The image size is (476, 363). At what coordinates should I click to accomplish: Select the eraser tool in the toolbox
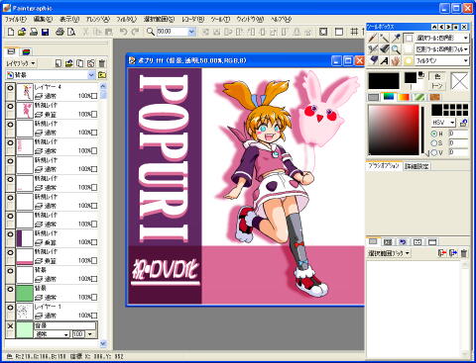point(384,49)
